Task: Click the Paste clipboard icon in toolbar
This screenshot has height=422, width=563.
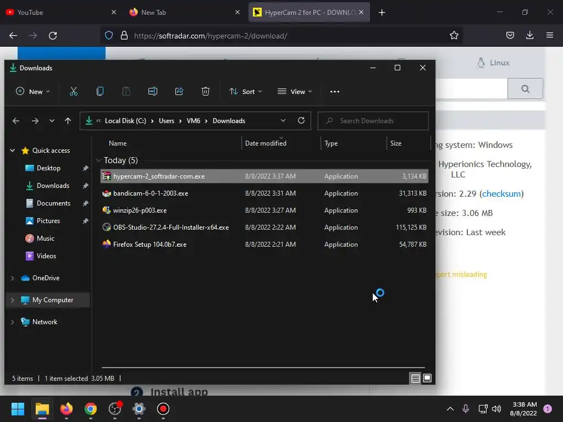Action: tap(126, 92)
